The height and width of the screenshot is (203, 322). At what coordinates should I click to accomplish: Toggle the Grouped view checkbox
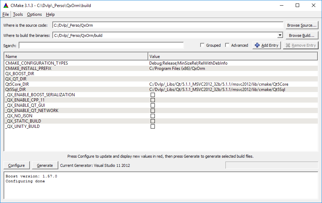coord(202,45)
